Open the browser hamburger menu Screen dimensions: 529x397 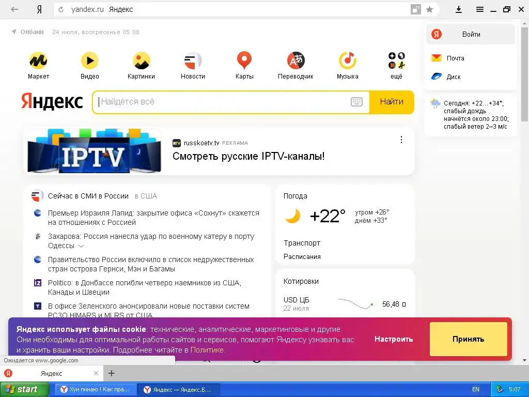pos(480,9)
